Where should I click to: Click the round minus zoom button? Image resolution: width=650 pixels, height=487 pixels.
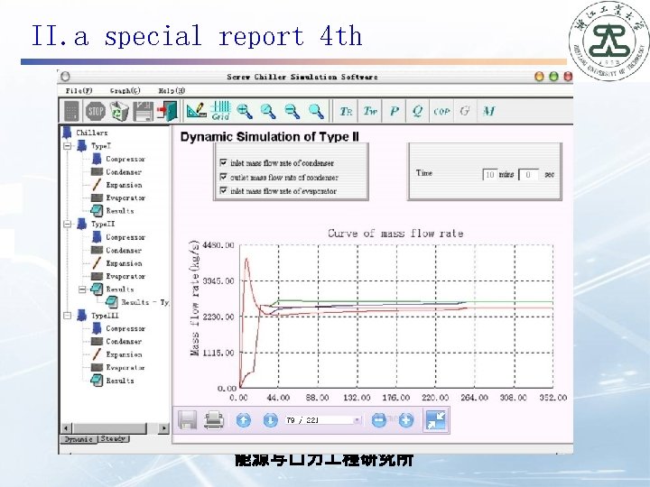pos(379,420)
